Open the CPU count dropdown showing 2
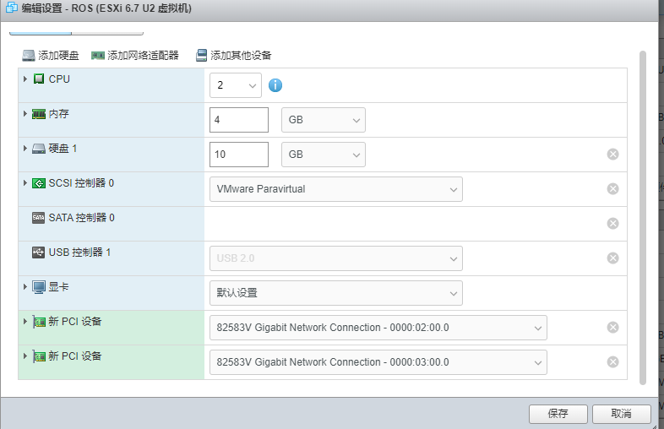The height and width of the screenshot is (429, 664). click(236, 85)
